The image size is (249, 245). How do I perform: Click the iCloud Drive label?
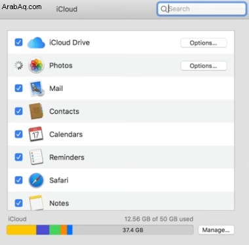69,42
